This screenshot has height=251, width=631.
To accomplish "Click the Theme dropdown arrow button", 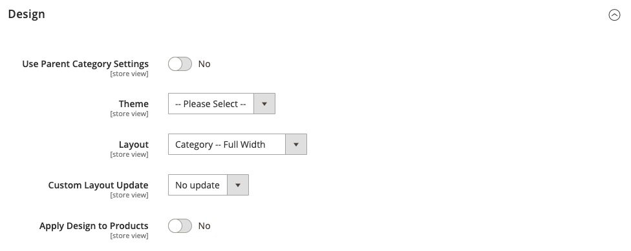I will [x=264, y=104].
